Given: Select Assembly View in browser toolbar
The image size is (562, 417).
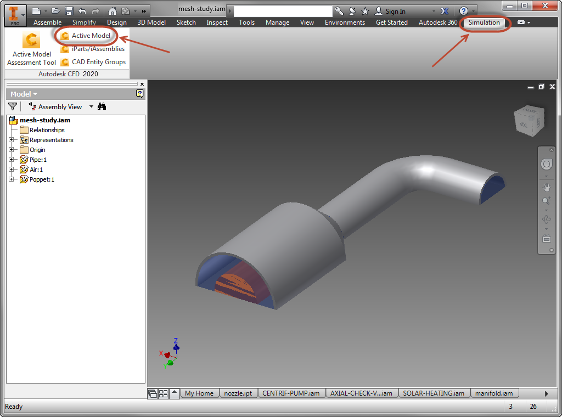Looking at the screenshot, I should coord(55,106).
